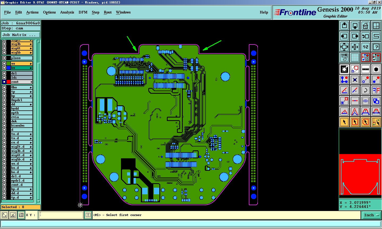
Task: Click the curved arrow rotate icon
Action: pyautogui.click(x=366, y=90)
